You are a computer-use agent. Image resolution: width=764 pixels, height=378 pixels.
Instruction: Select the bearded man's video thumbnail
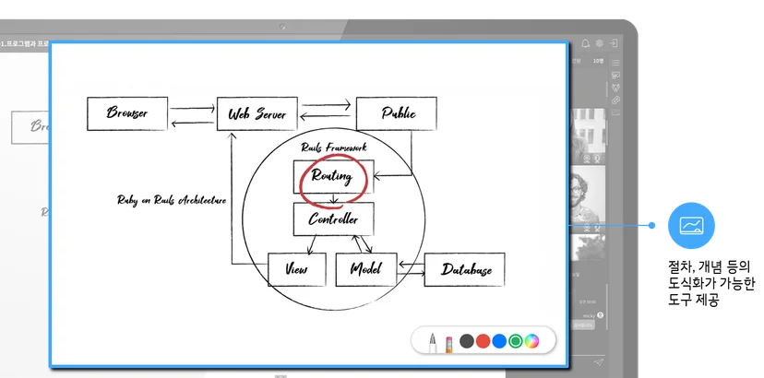tap(588, 195)
